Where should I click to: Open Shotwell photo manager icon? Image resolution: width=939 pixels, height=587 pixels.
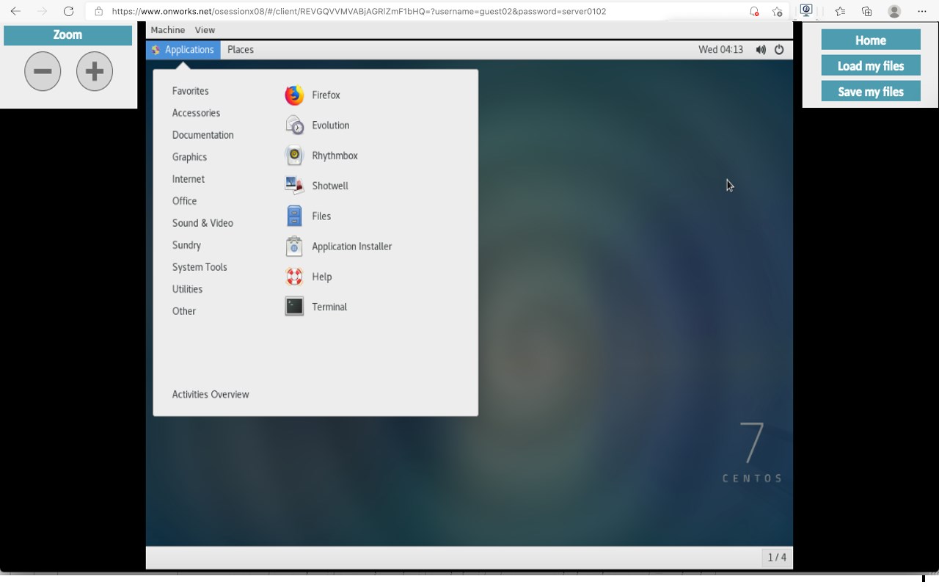[294, 186]
